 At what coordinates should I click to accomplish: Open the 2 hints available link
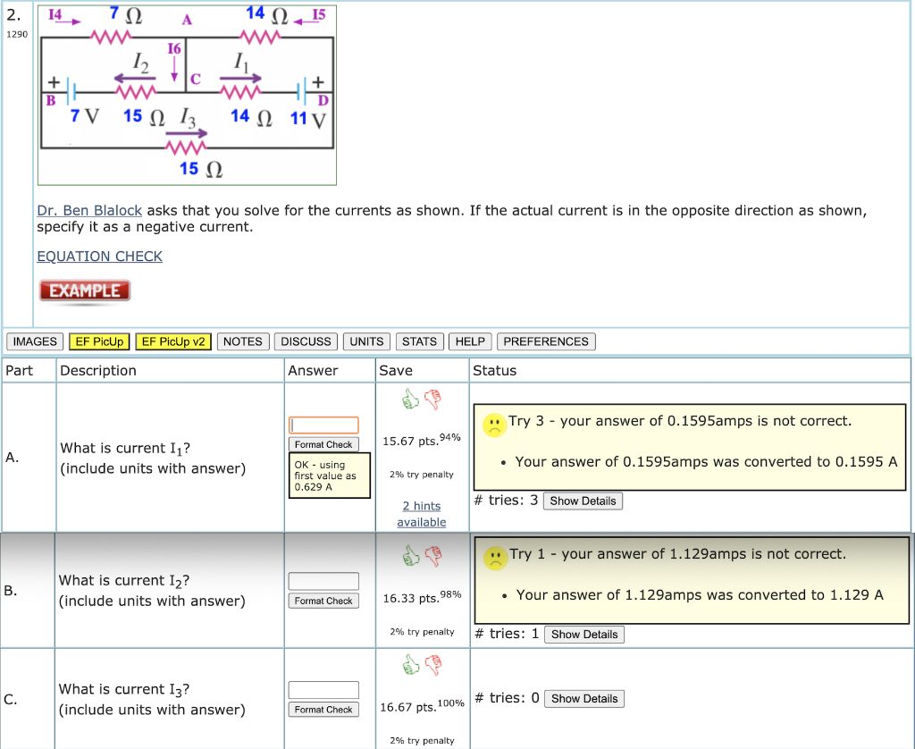pos(422,514)
